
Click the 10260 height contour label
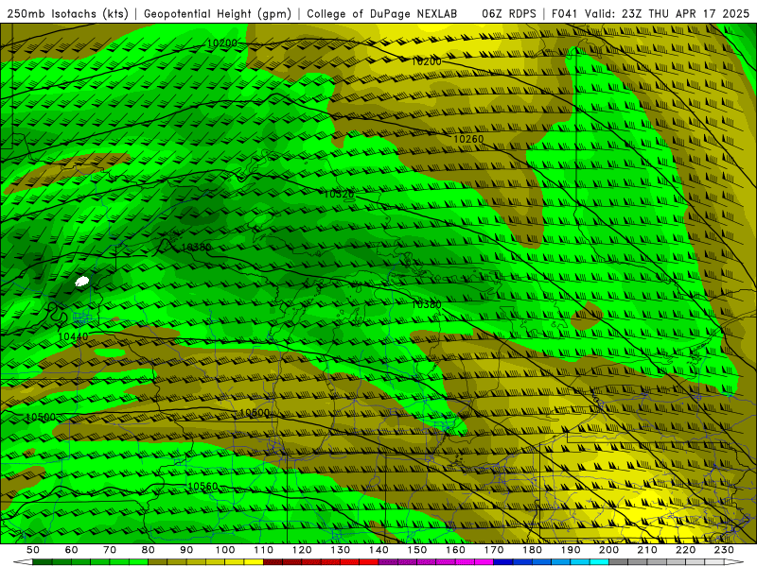[x=468, y=139]
